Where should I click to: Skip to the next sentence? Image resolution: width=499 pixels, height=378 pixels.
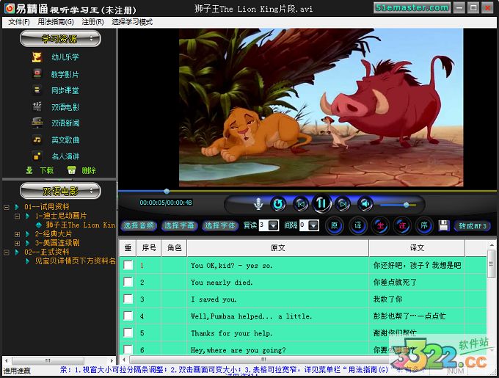[343, 203]
